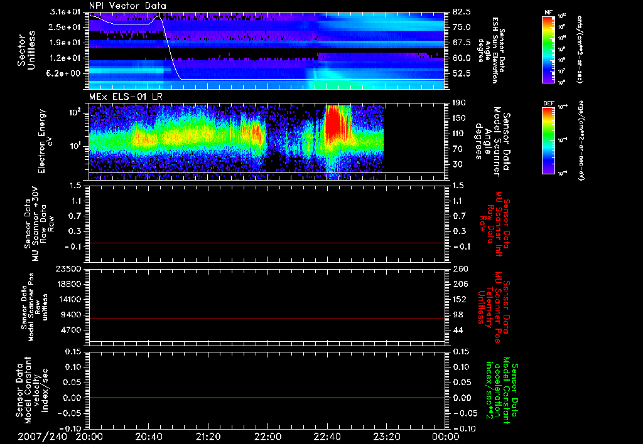Click the "44" telemetry tick label
This screenshot has width=643, height=444.
click(x=458, y=330)
